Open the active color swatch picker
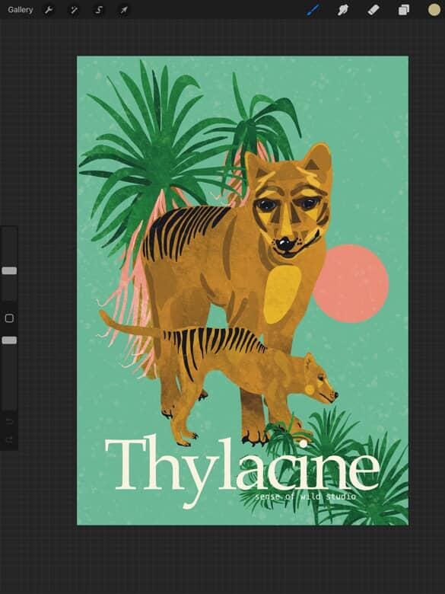Image resolution: width=445 pixels, height=594 pixels. pos(434,10)
